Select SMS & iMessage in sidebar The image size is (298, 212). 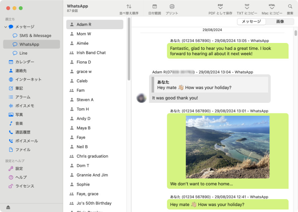click(x=32, y=35)
